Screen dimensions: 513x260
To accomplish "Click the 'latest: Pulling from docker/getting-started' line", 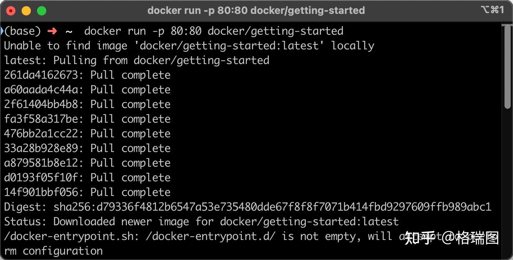I will tap(137, 61).
